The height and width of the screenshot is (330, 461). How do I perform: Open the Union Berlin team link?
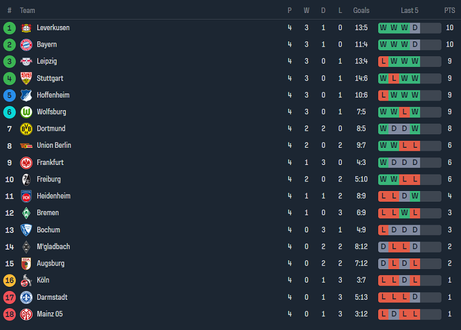[x=54, y=145]
